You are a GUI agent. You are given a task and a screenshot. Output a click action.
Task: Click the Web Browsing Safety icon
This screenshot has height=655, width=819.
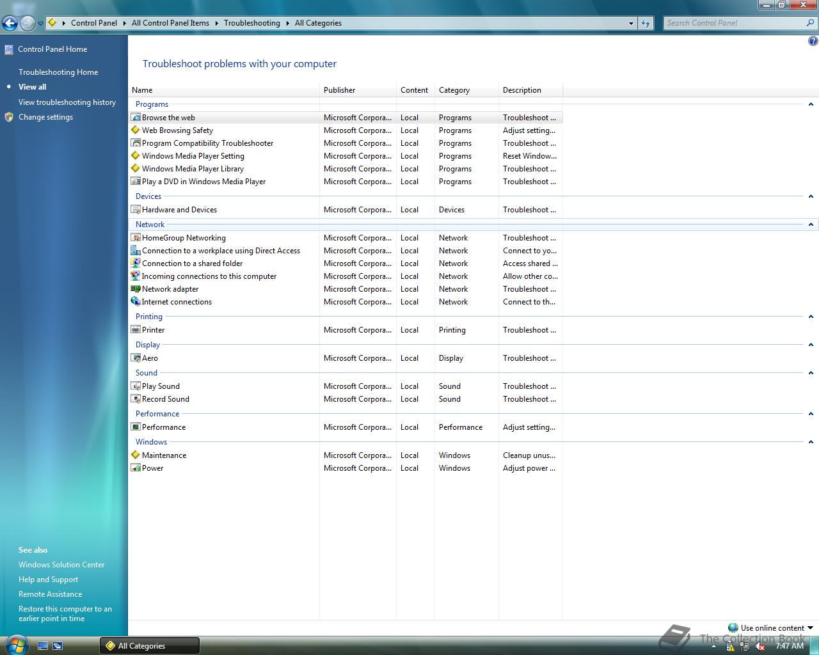click(136, 130)
